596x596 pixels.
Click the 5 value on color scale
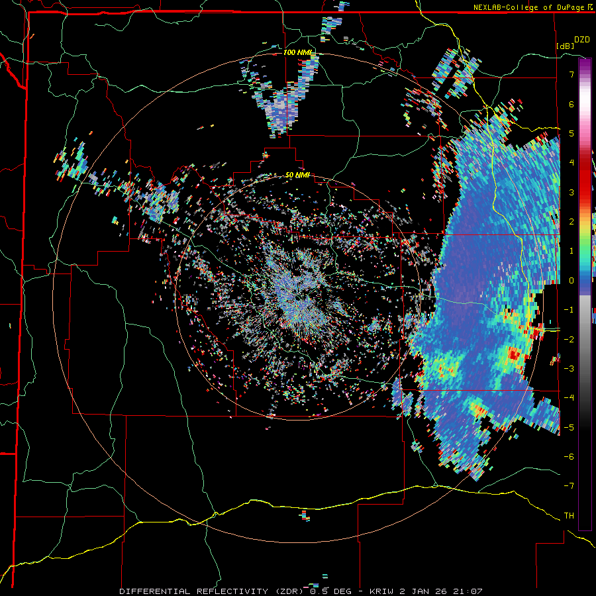point(571,133)
